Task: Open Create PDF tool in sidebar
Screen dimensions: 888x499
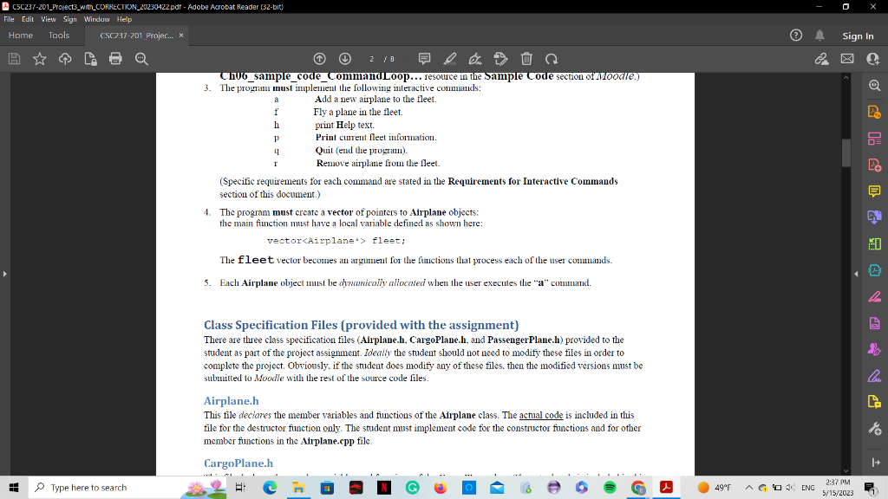Action: coord(874,165)
